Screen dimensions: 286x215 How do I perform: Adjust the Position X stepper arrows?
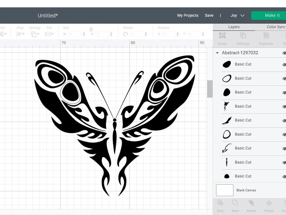(178, 34)
